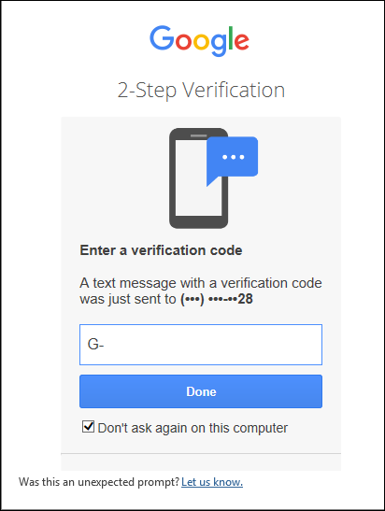Click the "Don't ask again" checkbox label
Screen dimensions: 385x511
[192, 428]
